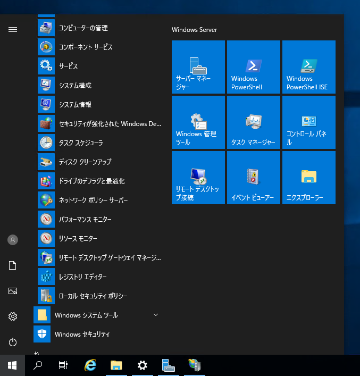Open Internet Explorer from the taskbar
Viewport: 360px width, 376px height.
(x=90, y=365)
